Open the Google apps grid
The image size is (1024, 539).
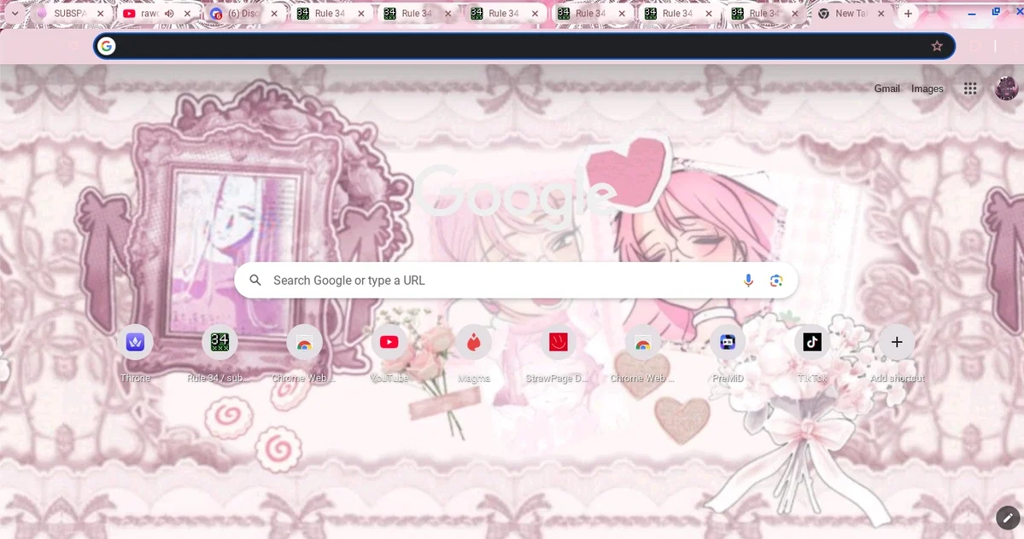pos(970,89)
